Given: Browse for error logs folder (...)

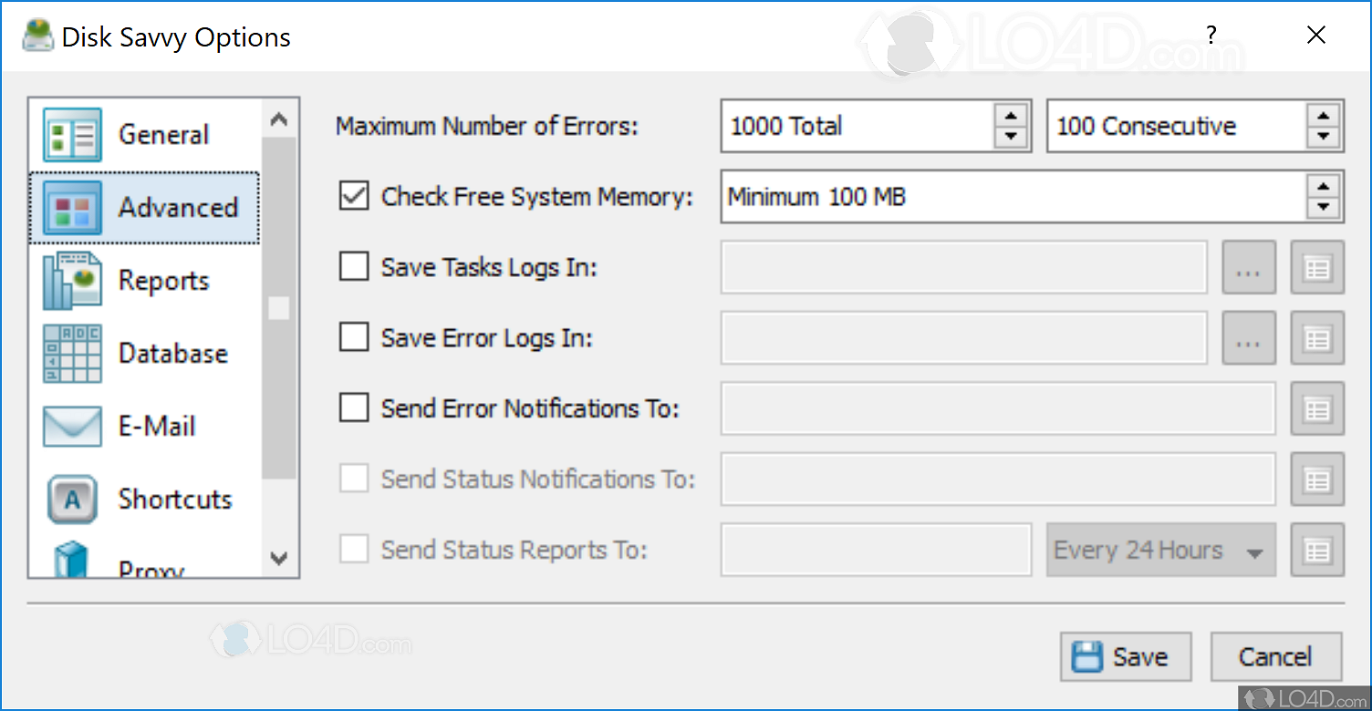Looking at the screenshot, I should tap(1249, 338).
